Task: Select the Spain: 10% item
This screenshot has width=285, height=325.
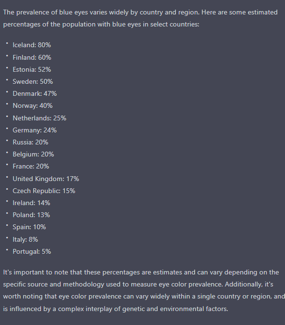Action: click(29, 227)
